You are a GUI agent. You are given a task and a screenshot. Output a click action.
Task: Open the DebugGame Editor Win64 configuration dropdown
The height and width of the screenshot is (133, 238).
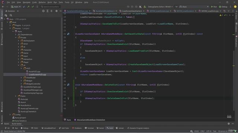pos(160,7)
